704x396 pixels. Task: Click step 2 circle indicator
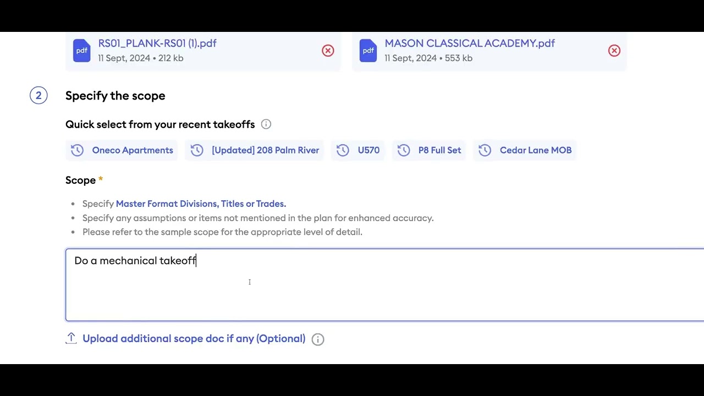pyautogui.click(x=38, y=96)
